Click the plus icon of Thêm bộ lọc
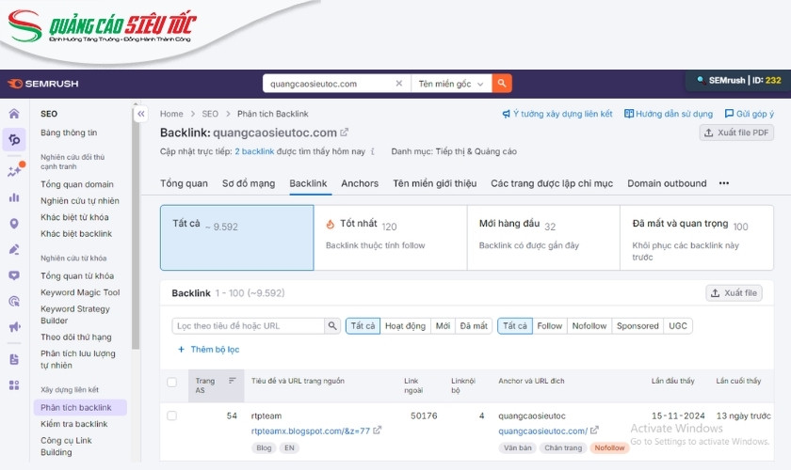Viewport: 791px width, 470px height. [181, 349]
